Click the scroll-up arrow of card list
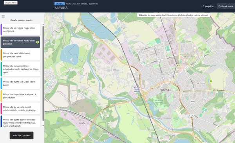This screenshot has width=235, height=143. [43, 25]
